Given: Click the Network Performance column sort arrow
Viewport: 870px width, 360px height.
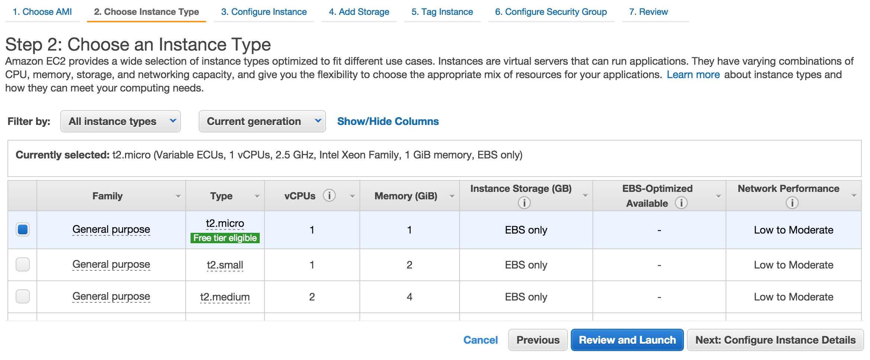Looking at the screenshot, I should pyautogui.click(x=854, y=196).
